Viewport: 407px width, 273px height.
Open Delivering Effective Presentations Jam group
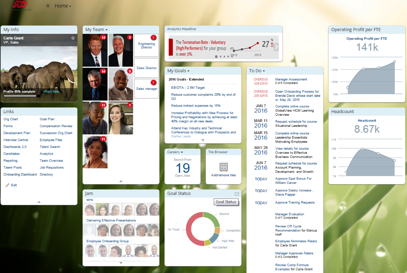point(111,221)
